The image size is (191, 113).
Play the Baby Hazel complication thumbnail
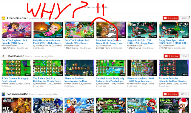(x=48, y=30)
